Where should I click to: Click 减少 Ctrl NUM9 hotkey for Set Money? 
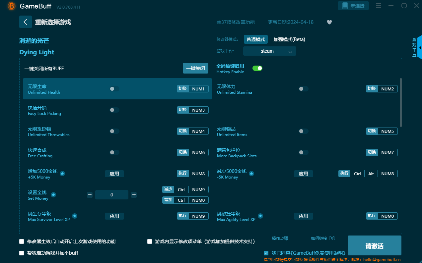pyautogui.click(x=185, y=189)
